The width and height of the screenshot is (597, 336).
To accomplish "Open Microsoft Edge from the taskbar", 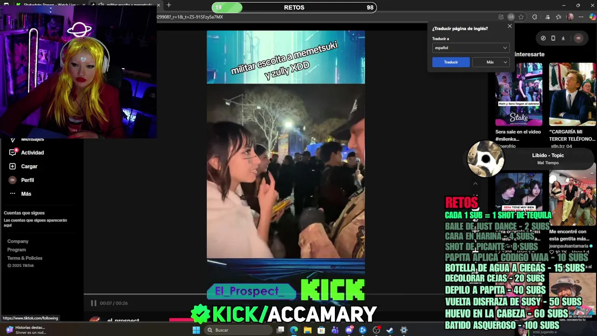I will tap(294, 330).
